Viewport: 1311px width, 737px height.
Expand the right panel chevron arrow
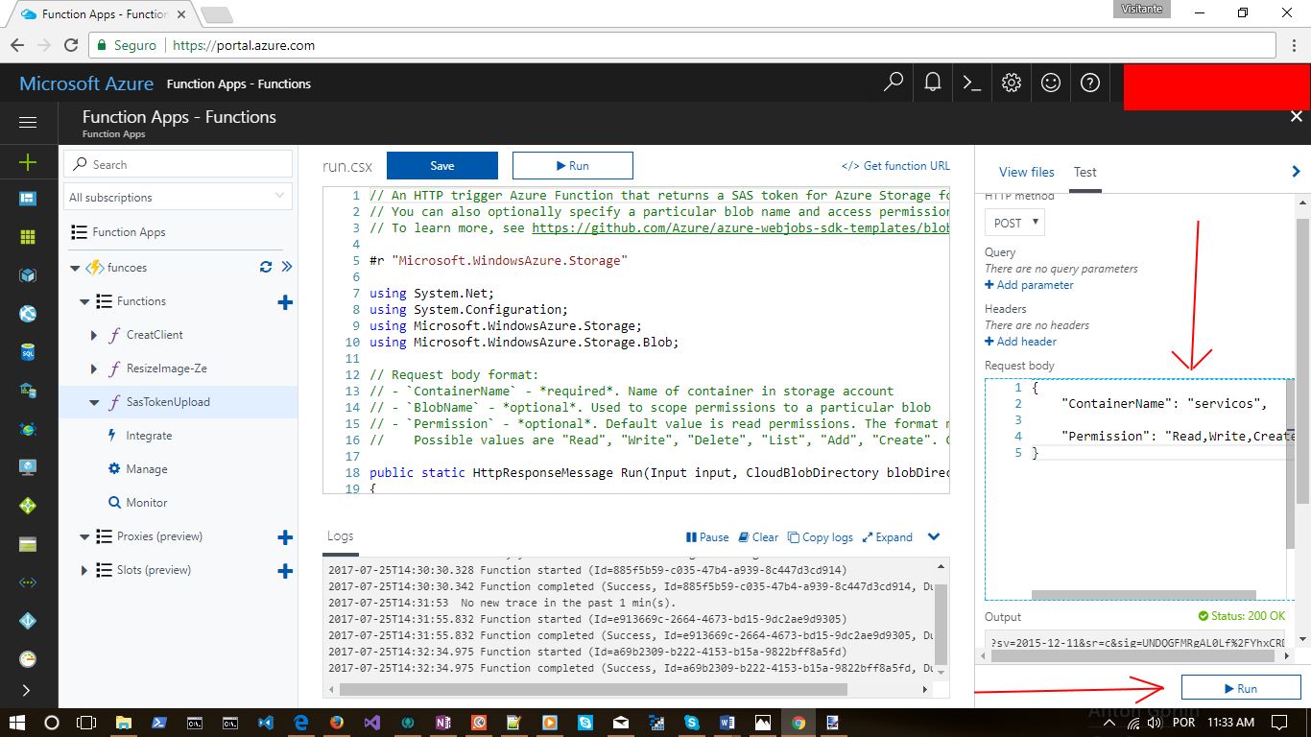1297,172
